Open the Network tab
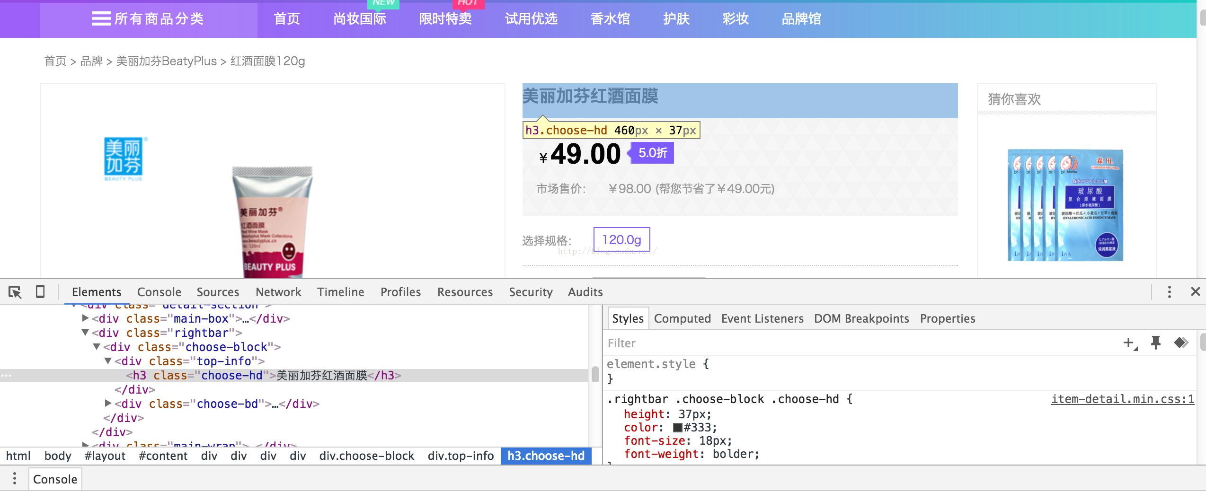1206x492 pixels. click(278, 292)
